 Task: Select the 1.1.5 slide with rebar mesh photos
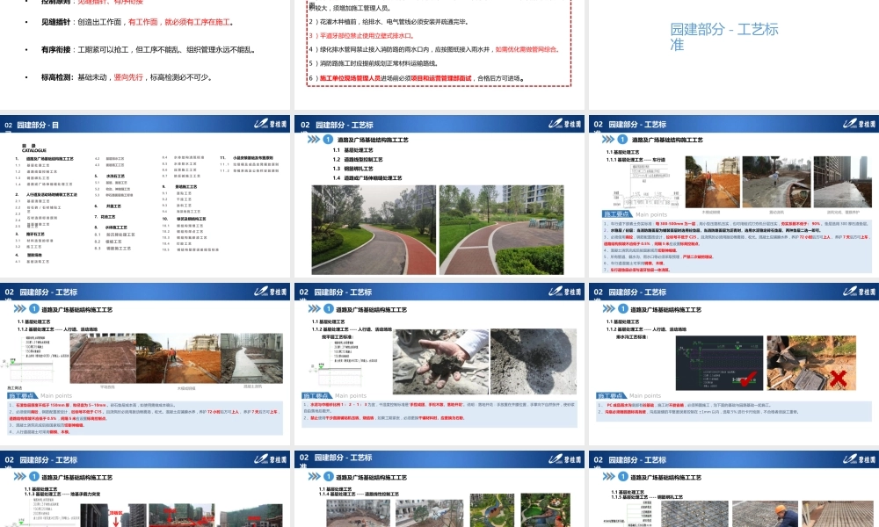[x=734, y=489]
